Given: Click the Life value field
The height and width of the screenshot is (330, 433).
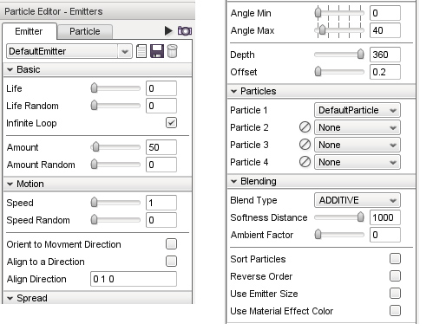Looking at the screenshot, I should [x=161, y=88].
